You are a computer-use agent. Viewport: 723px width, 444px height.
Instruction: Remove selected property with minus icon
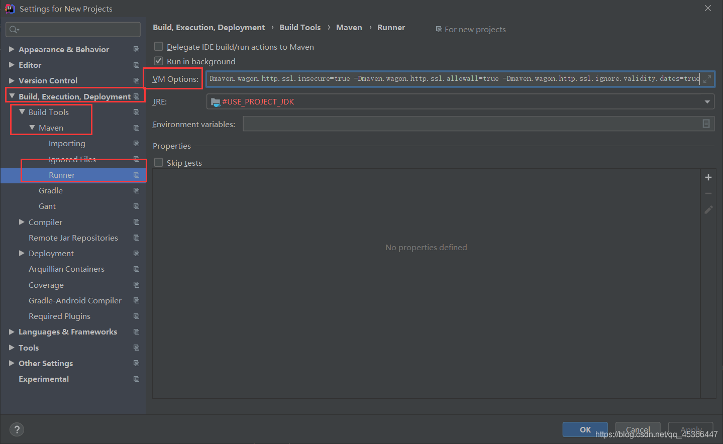point(708,193)
